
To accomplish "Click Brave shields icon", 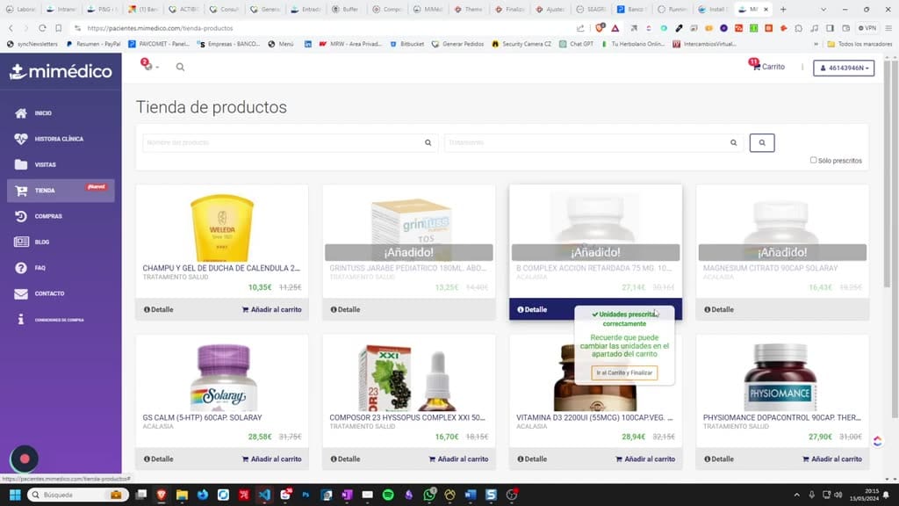I will tap(600, 27).
